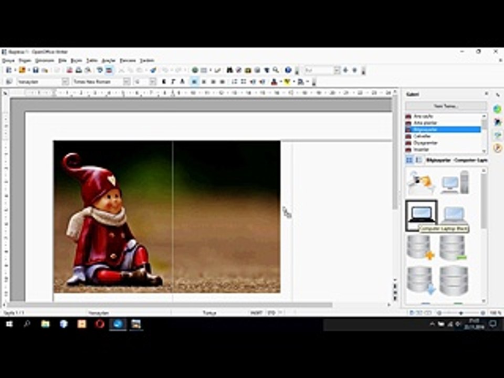The height and width of the screenshot is (378, 504).
Task: Open Page Preview from the toolbar
Action: 88,70
